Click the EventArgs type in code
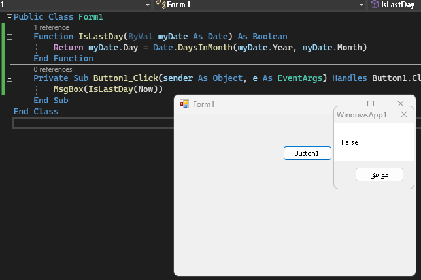The height and width of the screenshot is (280, 421). 299,78
